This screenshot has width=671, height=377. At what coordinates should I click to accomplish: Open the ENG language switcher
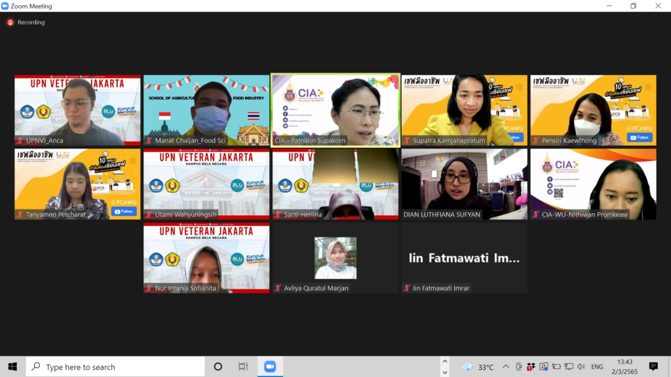click(597, 367)
